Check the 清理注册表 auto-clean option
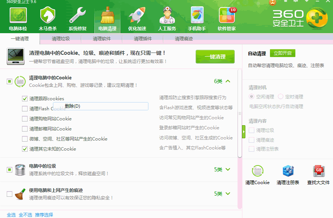 pos(251,149)
